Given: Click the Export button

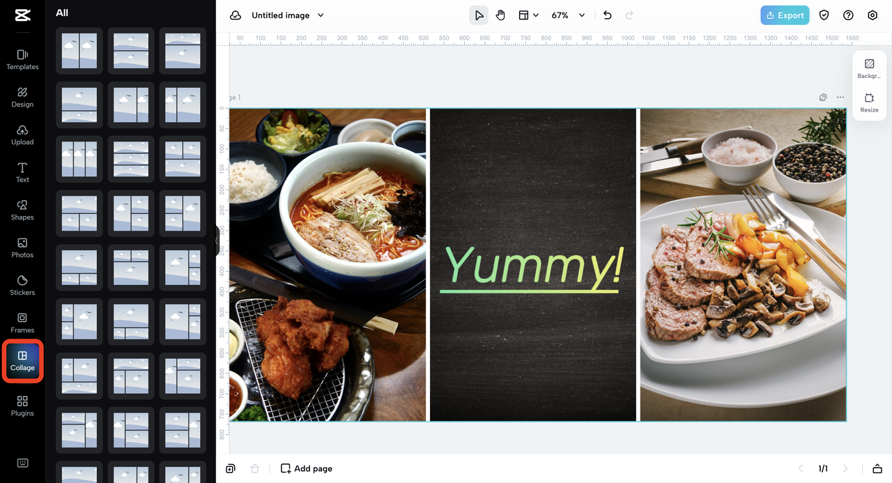Looking at the screenshot, I should point(785,15).
